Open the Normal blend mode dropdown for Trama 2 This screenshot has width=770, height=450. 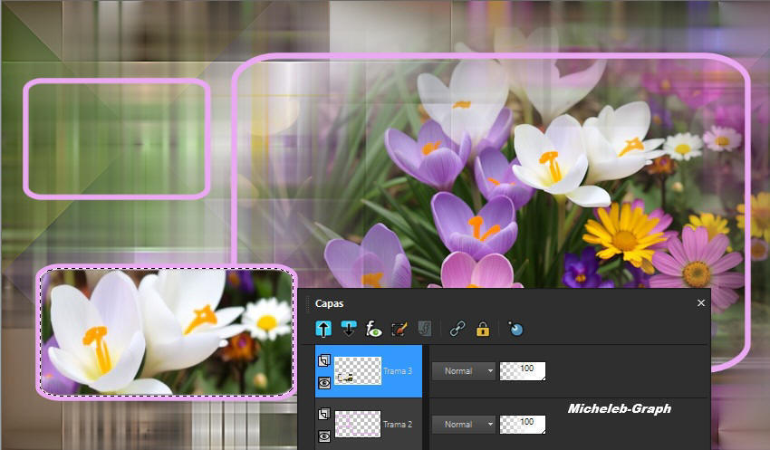tap(464, 424)
